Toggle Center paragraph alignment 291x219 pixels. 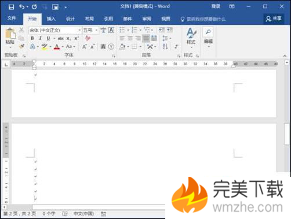coord(130,38)
